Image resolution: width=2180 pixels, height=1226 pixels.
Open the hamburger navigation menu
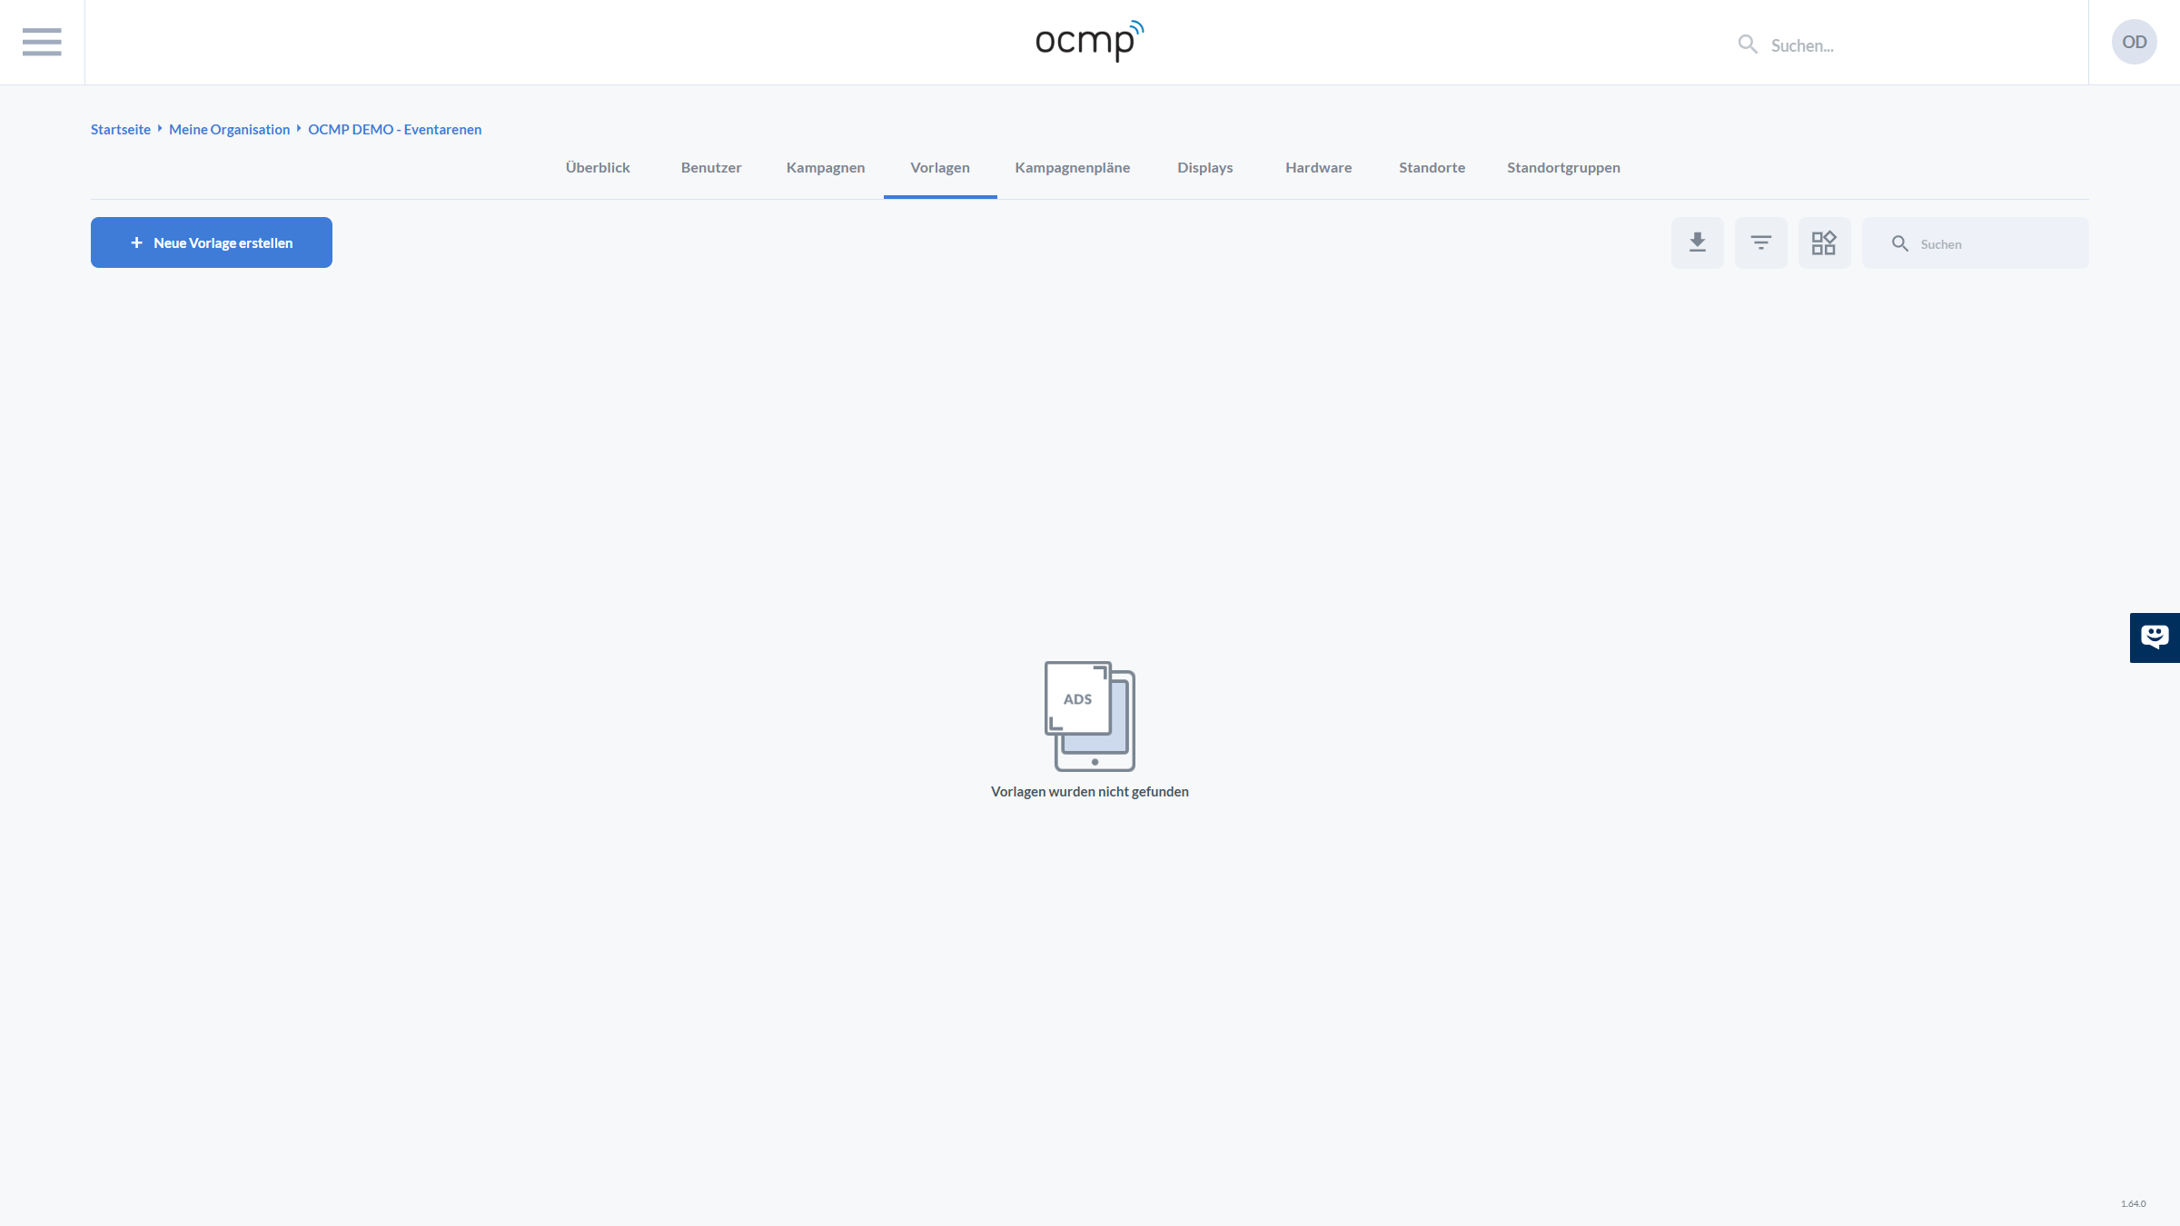click(42, 42)
